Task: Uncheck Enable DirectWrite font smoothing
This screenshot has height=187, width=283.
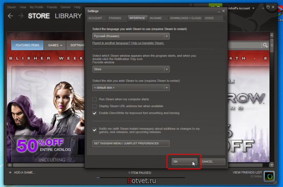Action: click(x=94, y=113)
